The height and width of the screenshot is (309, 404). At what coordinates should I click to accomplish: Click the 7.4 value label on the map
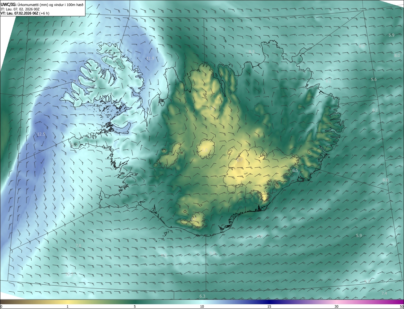point(384,294)
